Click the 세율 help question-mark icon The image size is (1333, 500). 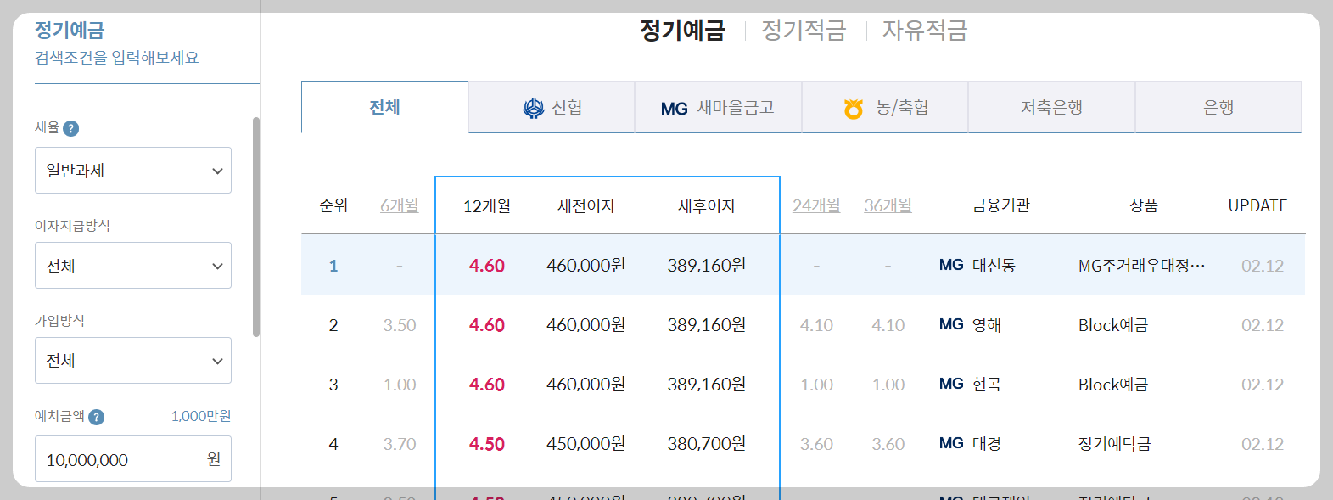71,128
